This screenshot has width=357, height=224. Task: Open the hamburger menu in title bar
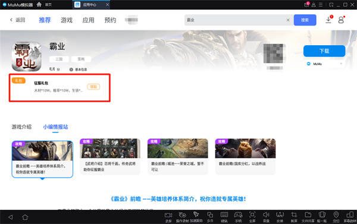321,5
